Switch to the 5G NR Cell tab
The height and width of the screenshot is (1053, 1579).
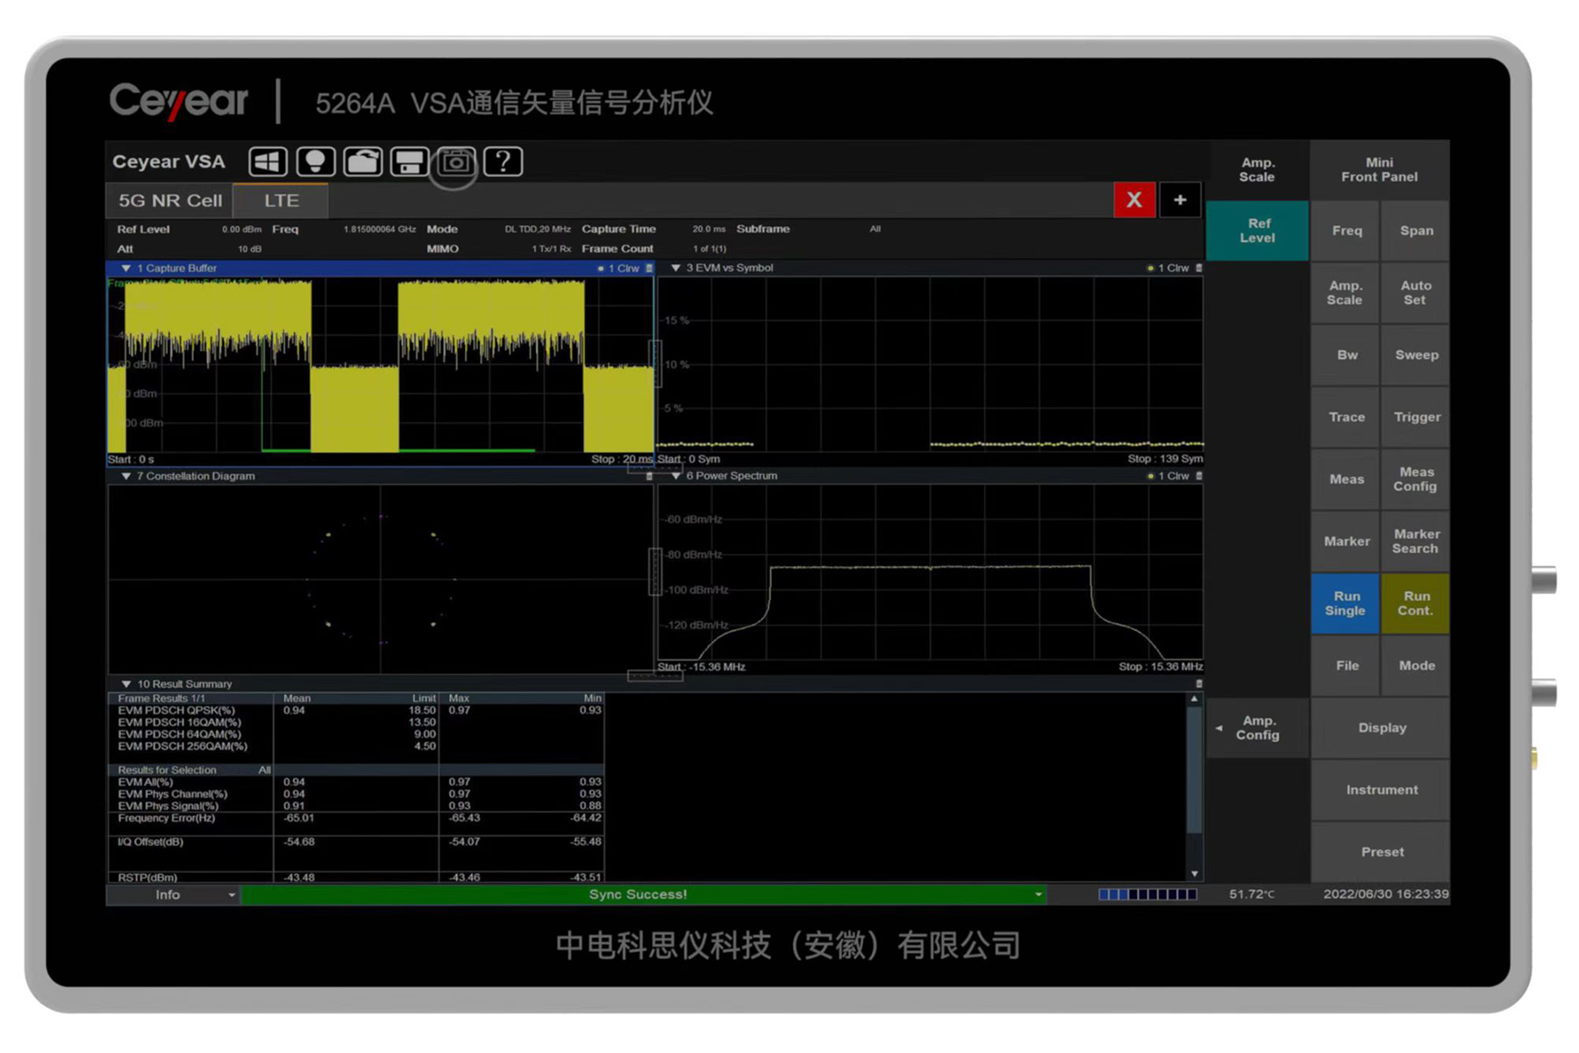point(170,200)
